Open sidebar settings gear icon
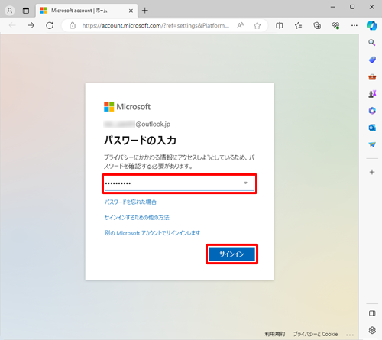Image resolution: width=382 pixels, height=340 pixels. [372, 330]
